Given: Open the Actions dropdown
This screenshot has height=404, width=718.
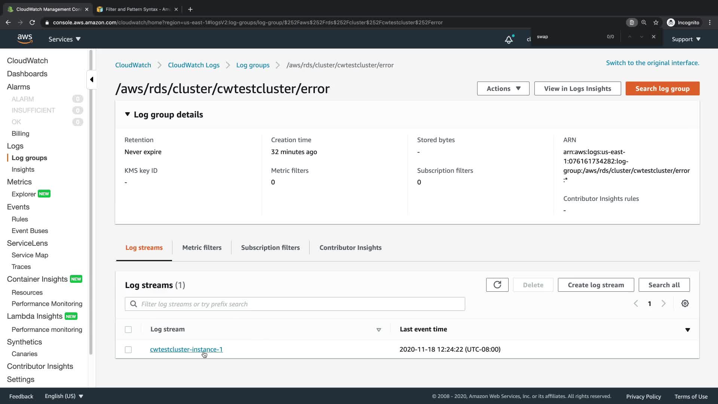Looking at the screenshot, I should [503, 89].
